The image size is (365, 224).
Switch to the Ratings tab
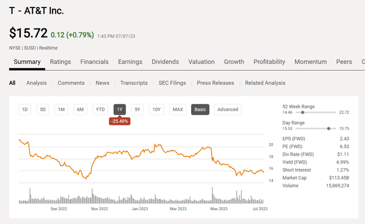(60, 62)
